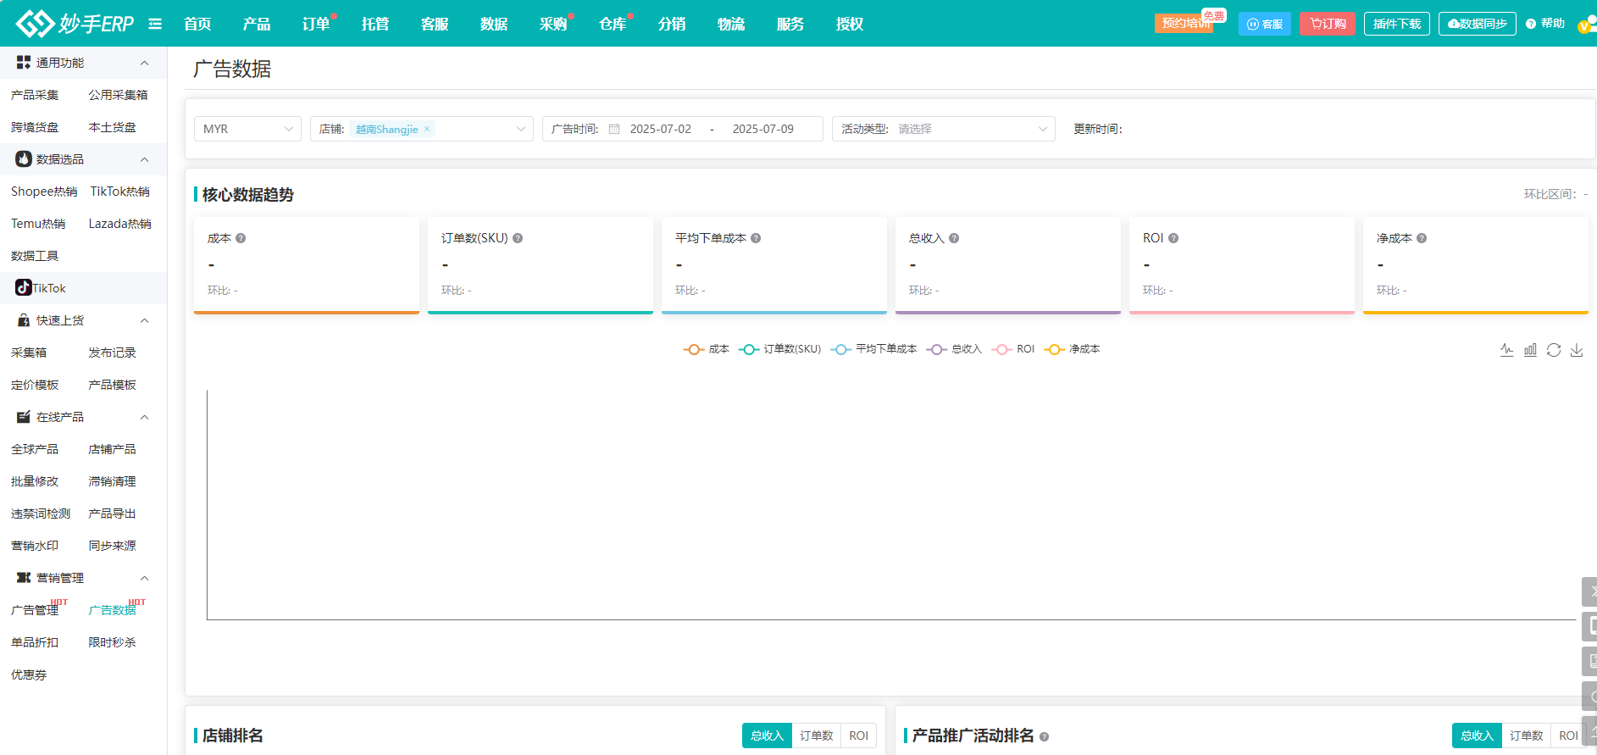Click the 快速上货 bag icon
Viewport: 1597px width, 755px height.
[24, 320]
